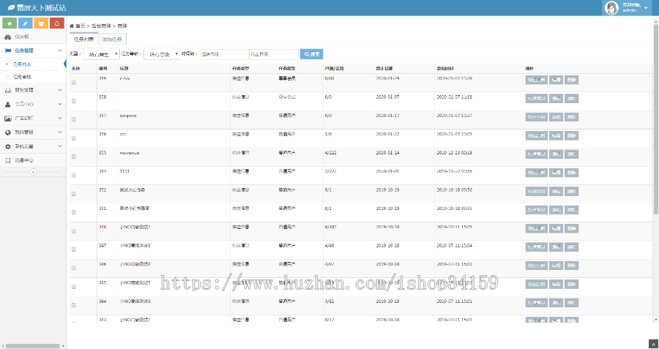The height and width of the screenshot is (349, 659).
Task: Focus the end date field
Action: [x=274, y=54]
